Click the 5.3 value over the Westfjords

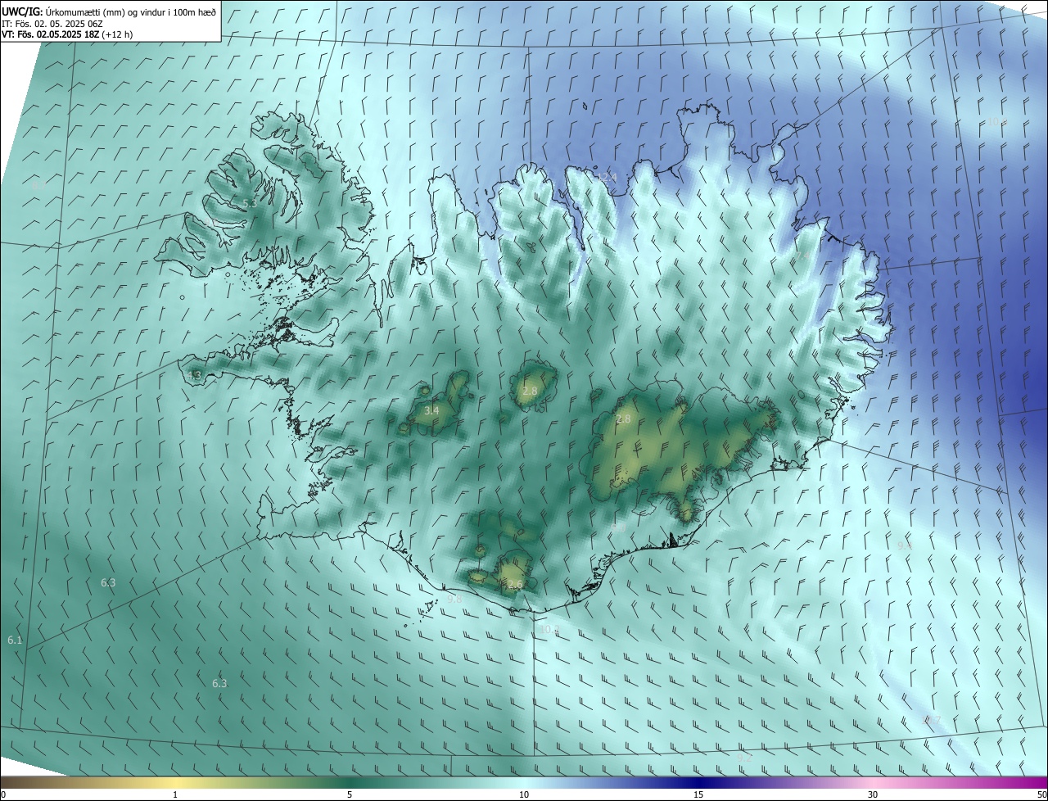[250, 203]
